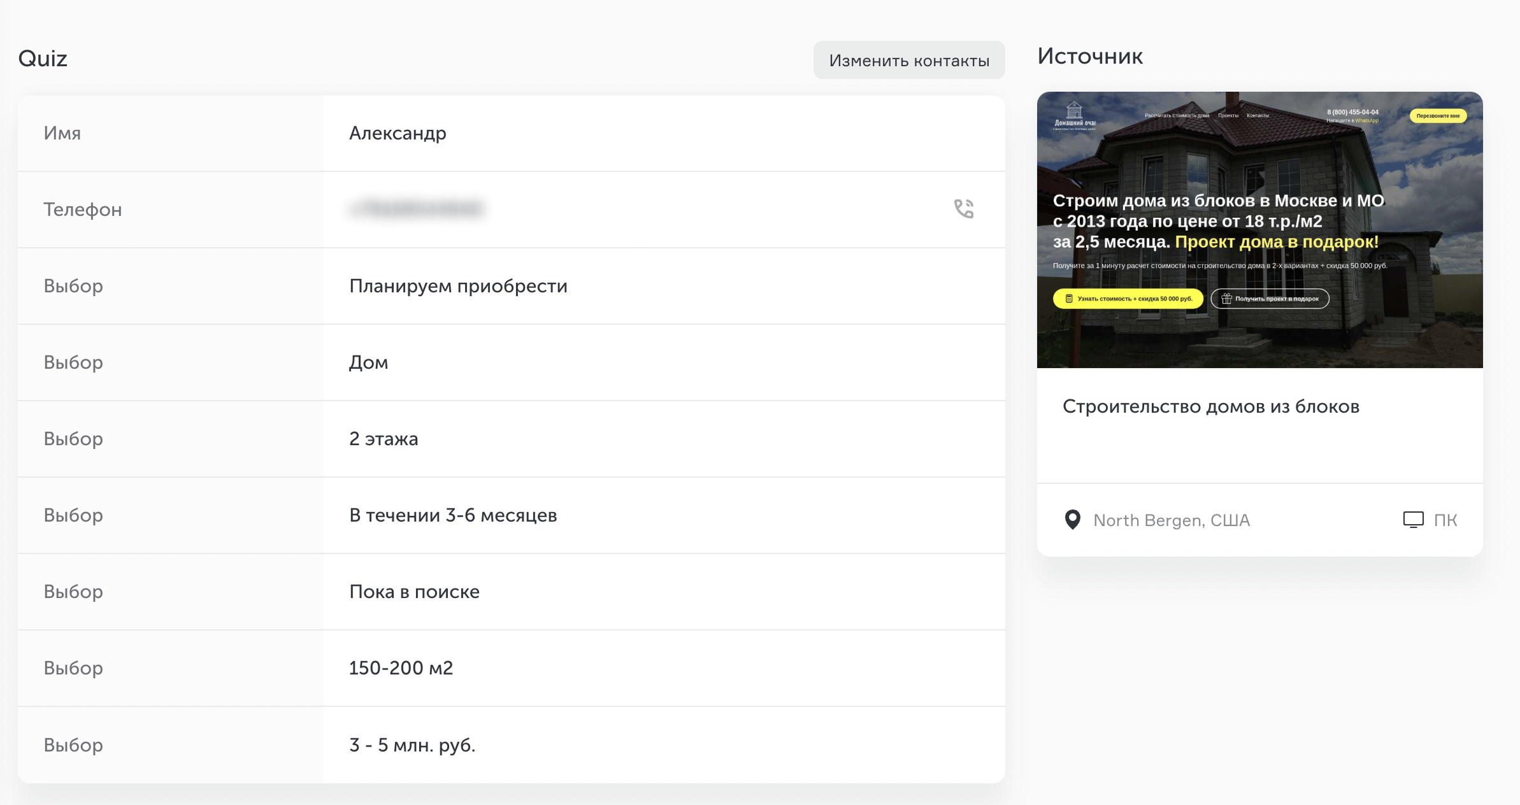Click the 'Телефон' label
The width and height of the screenshot is (1520, 805).
(83, 210)
